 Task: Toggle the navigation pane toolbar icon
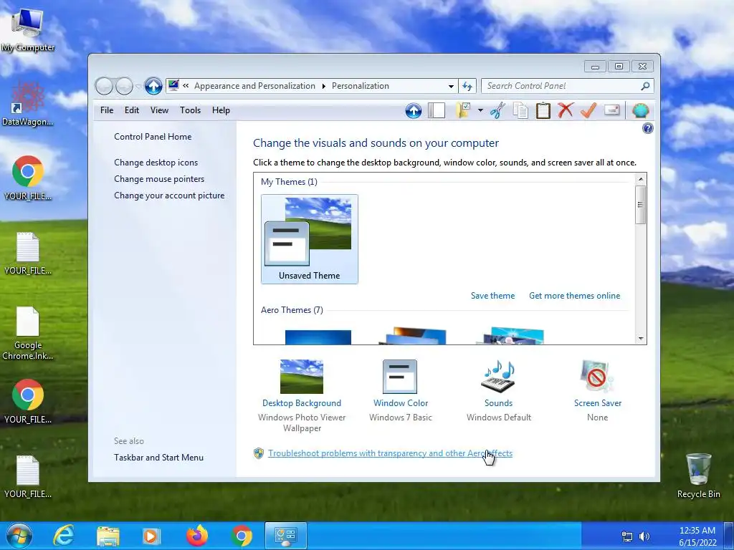pos(437,111)
